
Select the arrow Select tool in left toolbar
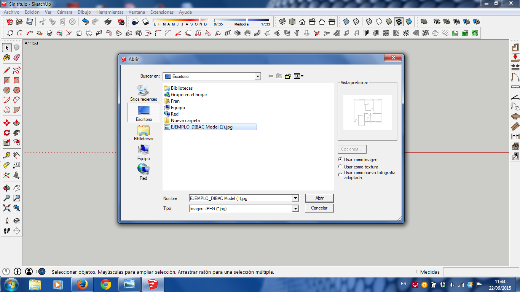[7, 48]
